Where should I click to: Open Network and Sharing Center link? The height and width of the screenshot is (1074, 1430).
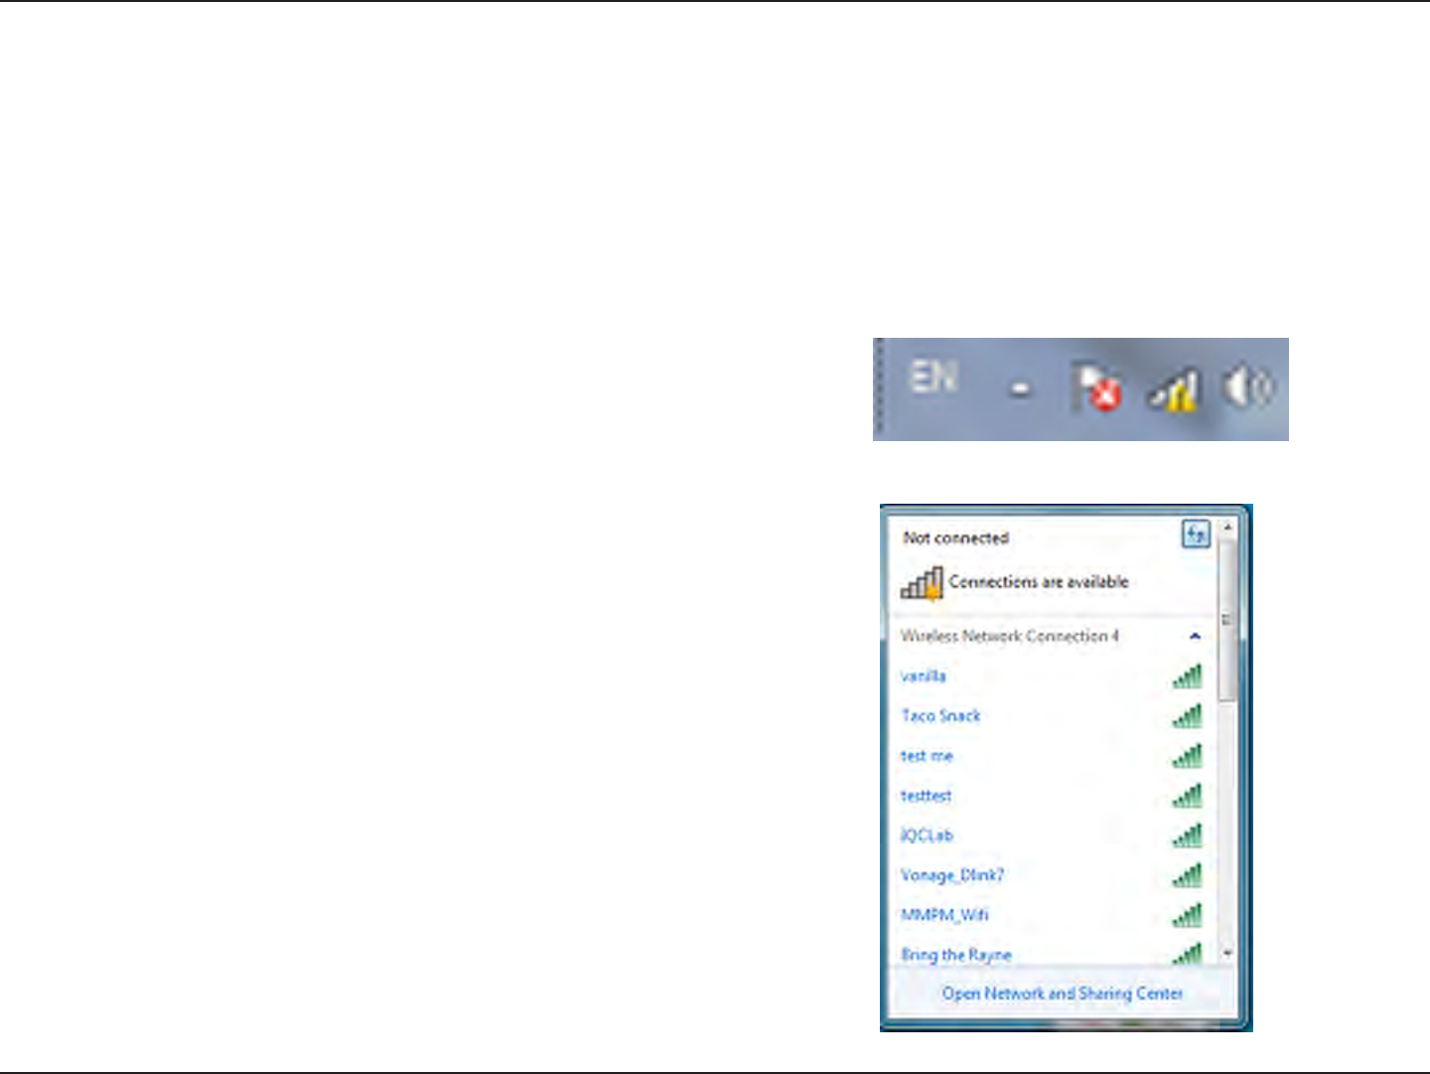pos(1062,994)
